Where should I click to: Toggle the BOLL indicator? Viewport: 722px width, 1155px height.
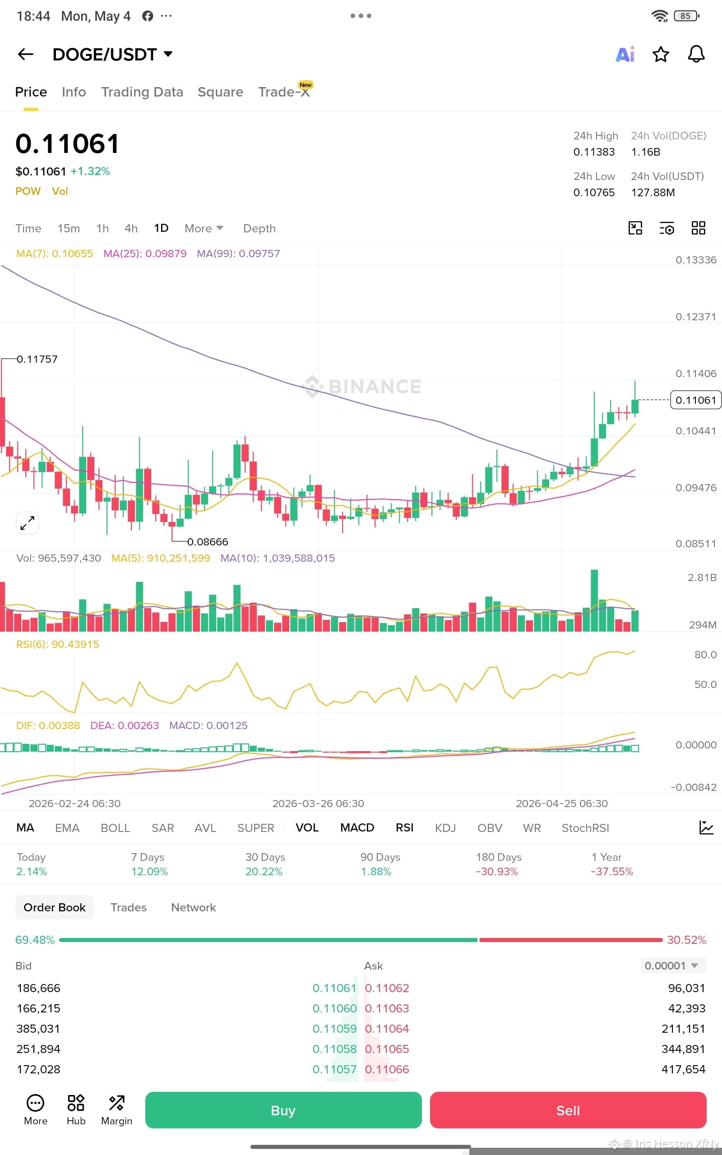point(115,827)
